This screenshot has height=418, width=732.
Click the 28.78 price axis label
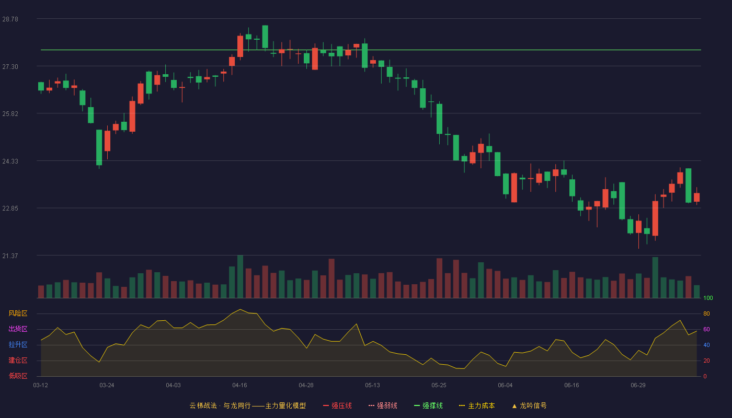10,19
